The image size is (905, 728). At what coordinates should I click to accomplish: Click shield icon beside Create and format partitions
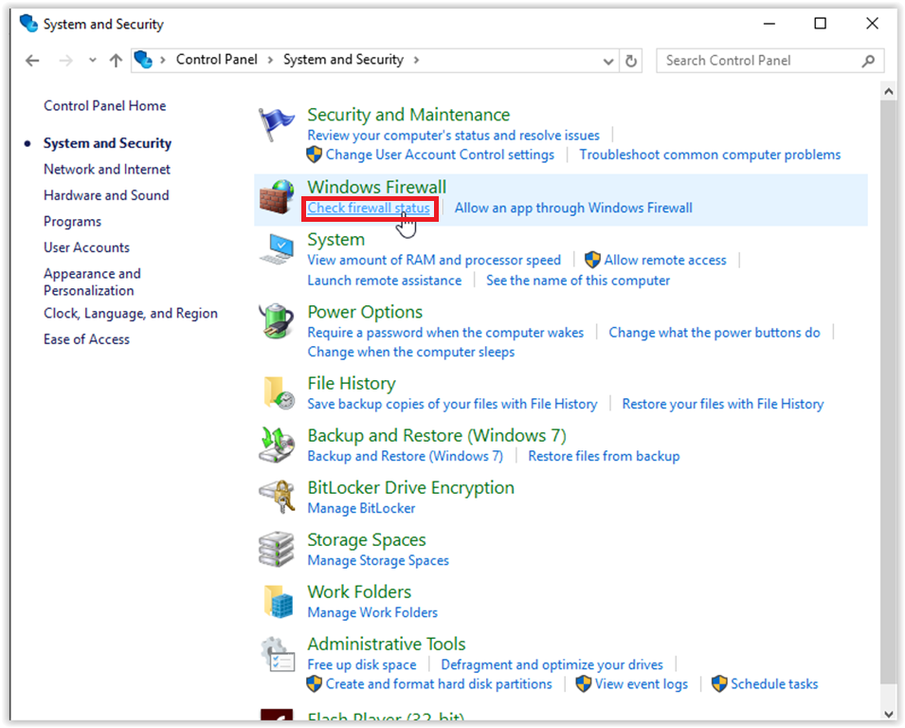click(314, 683)
